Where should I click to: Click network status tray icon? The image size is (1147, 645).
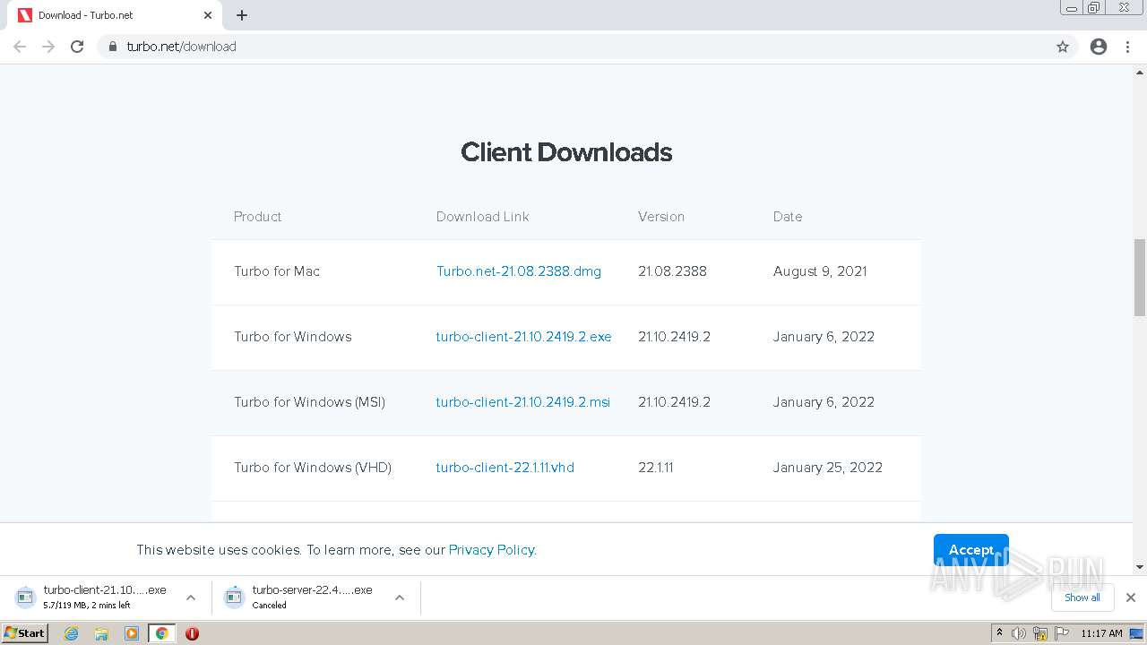click(1040, 633)
